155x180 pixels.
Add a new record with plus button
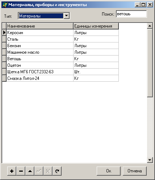coord(12,171)
